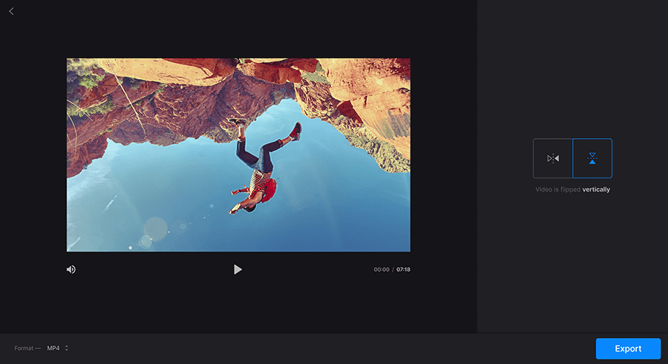
Task: Click the flipped video preview
Action: coord(238,155)
